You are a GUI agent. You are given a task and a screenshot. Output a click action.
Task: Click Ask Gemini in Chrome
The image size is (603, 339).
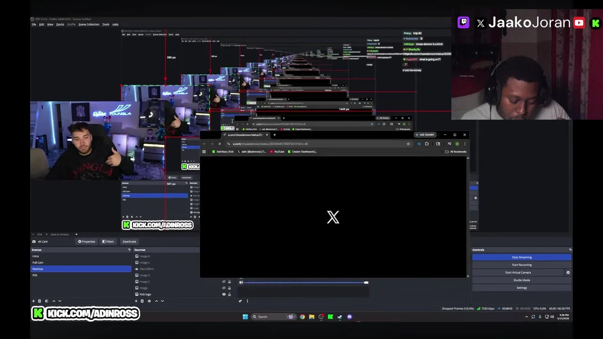point(425,135)
